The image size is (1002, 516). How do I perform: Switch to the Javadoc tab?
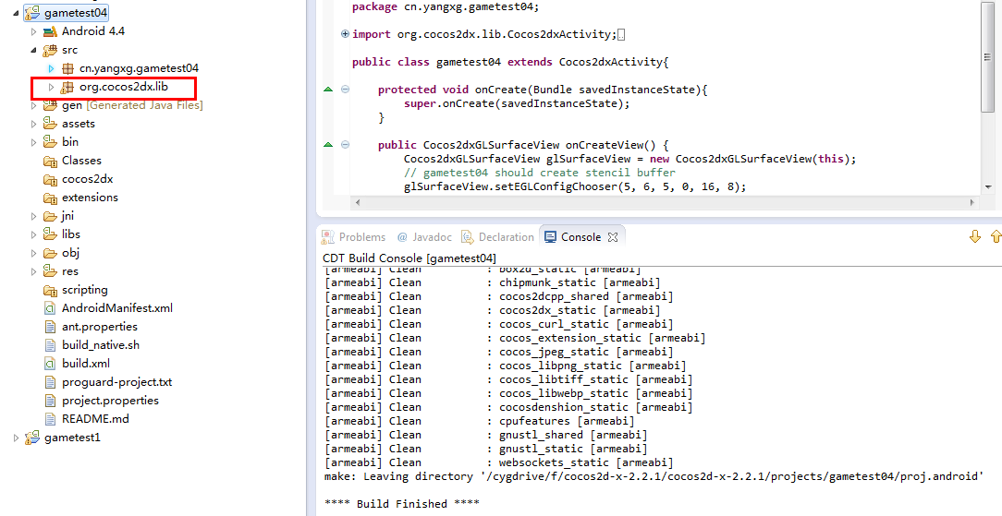coord(424,236)
